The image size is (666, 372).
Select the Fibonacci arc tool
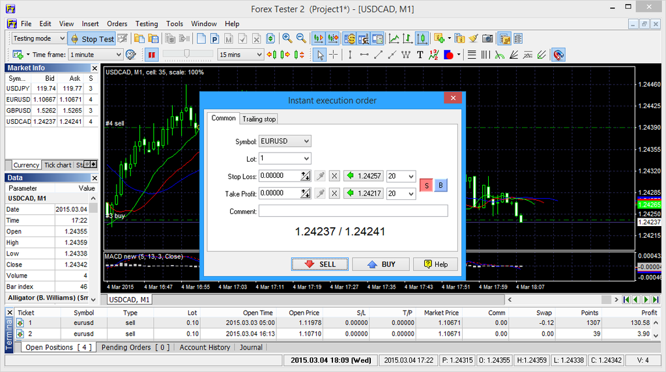tap(500, 55)
